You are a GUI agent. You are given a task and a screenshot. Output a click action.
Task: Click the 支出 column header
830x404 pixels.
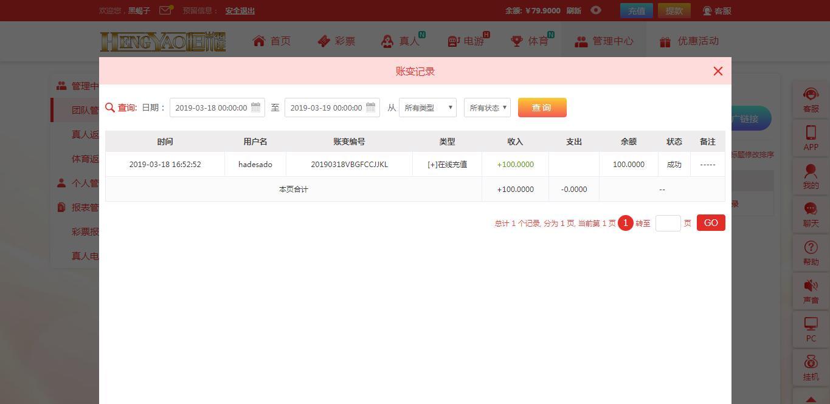574,142
